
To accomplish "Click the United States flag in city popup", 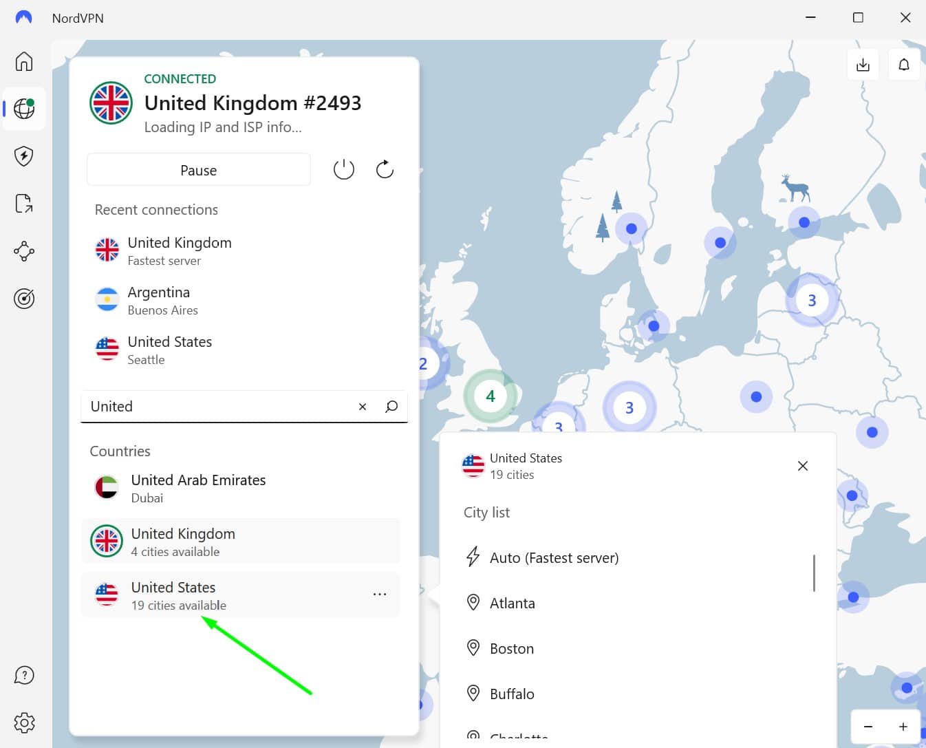I will 473,466.
